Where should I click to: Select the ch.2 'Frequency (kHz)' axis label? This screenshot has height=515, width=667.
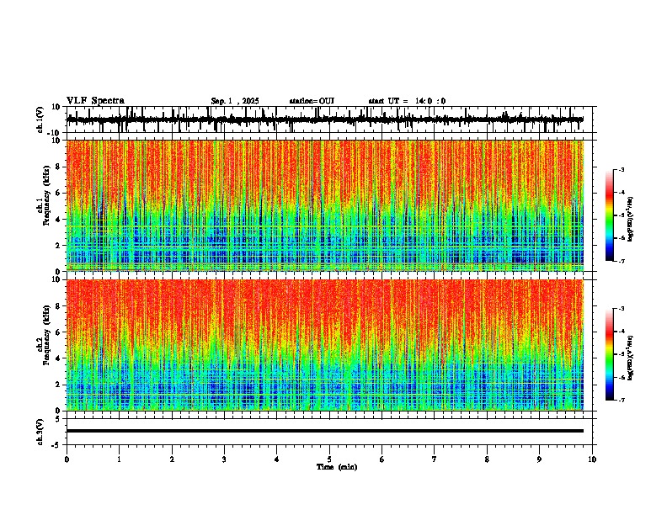click(x=46, y=335)
